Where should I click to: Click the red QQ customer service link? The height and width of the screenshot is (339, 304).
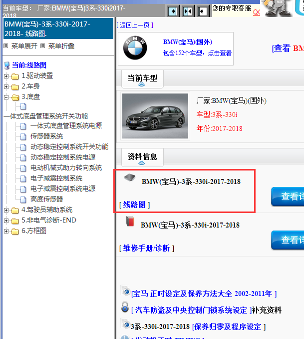257,12
